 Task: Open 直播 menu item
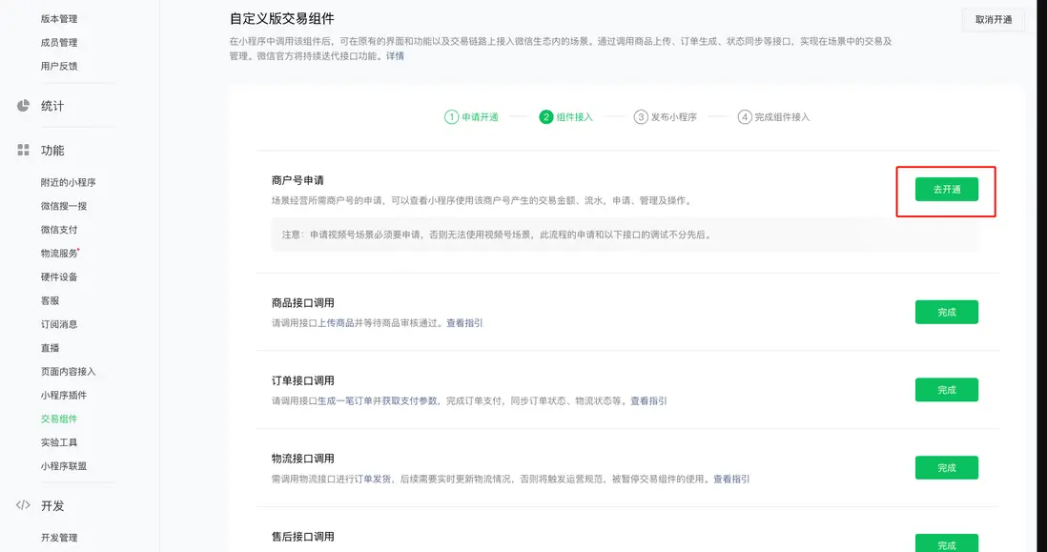coord(51,348)
